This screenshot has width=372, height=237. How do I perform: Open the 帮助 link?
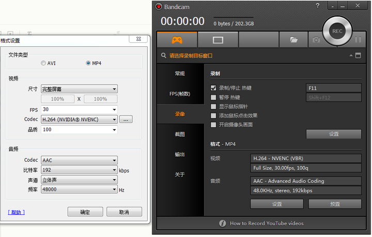tap(16, 212)
